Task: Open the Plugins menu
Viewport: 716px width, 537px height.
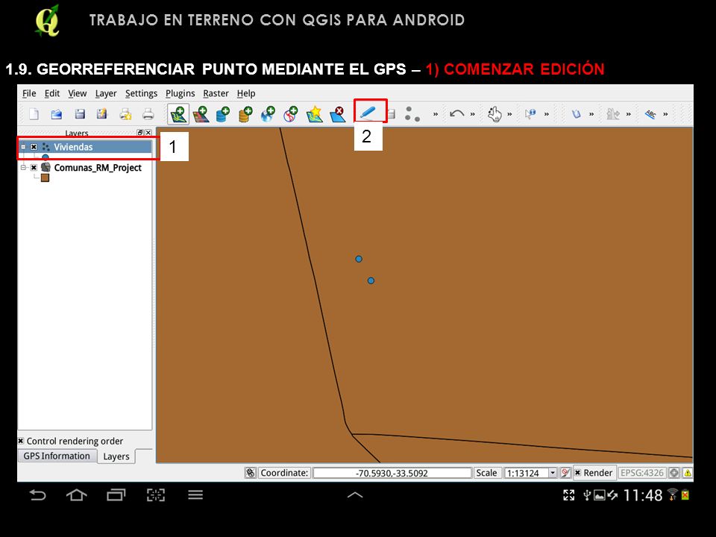Action: click(x=180, y=94)
